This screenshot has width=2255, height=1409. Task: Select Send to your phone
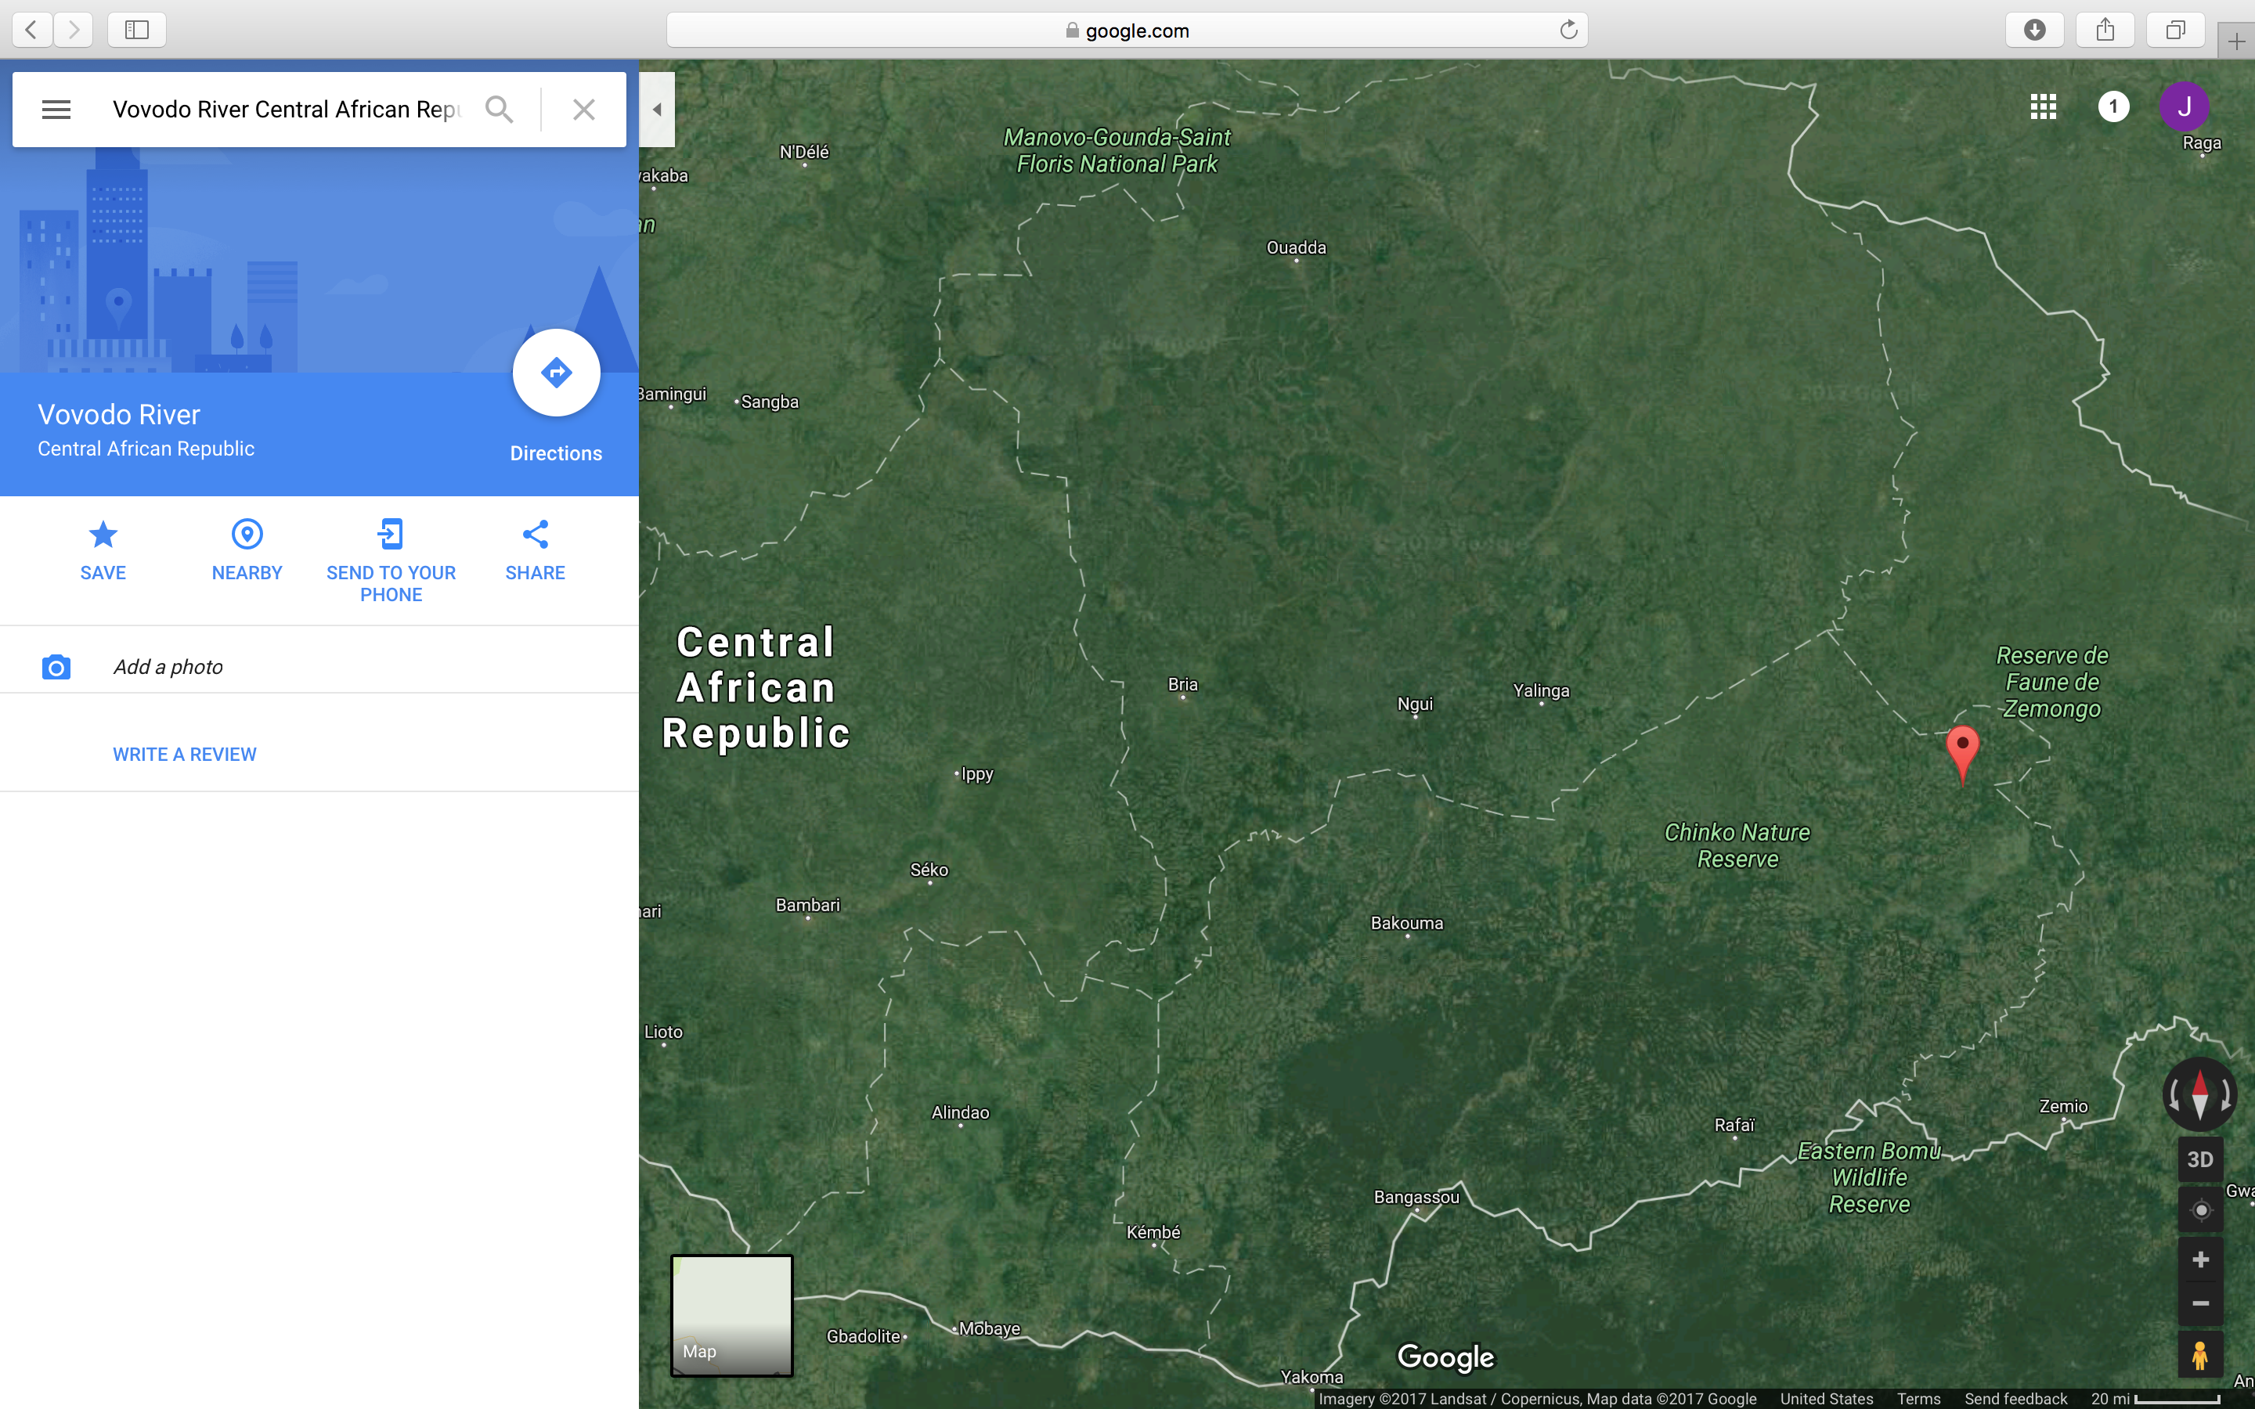[391, 559]
